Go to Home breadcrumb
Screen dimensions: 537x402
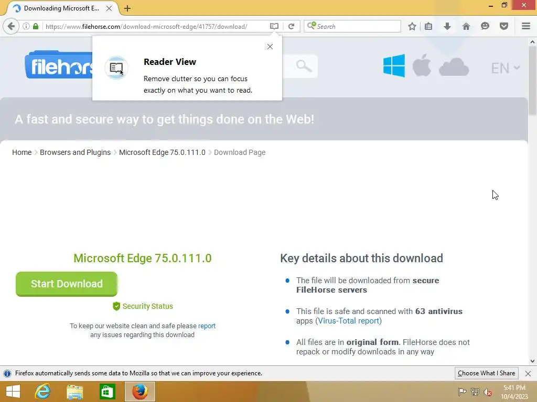(x=22, y=152)
